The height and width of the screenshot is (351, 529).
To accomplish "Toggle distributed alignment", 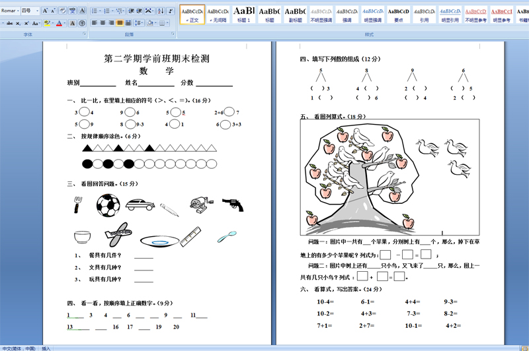I will (x=128, y=23).
